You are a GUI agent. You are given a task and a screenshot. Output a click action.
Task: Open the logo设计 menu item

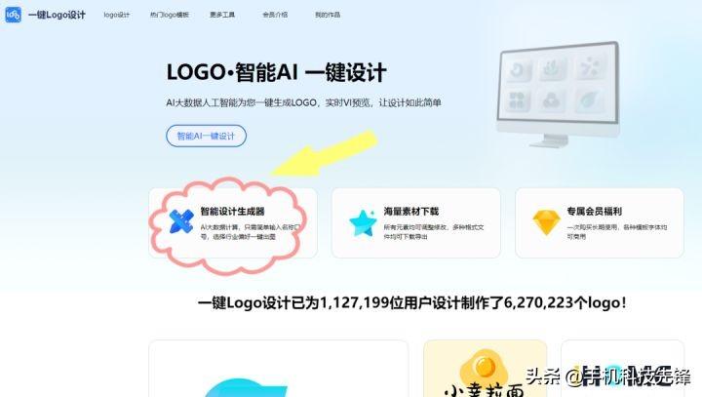click(x=116, y=15)
